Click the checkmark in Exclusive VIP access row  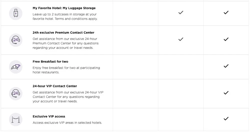point(226,119)
